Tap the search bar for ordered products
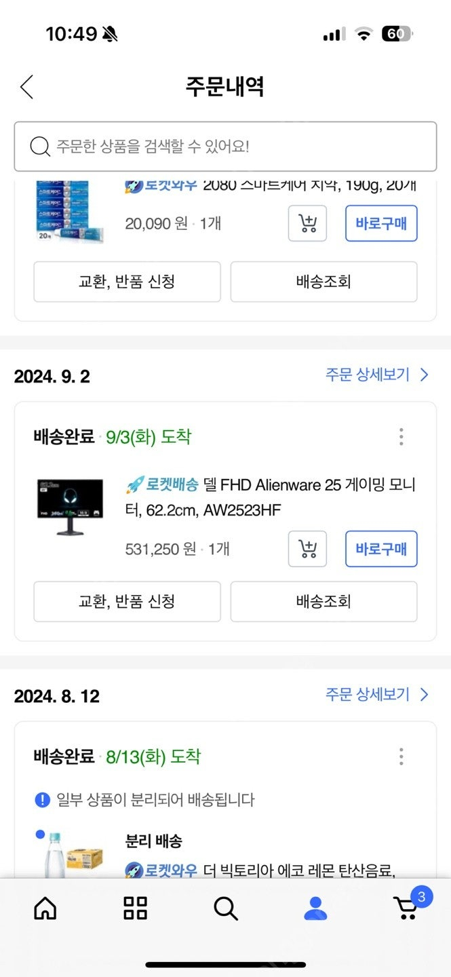 click(x=225, y=145)
